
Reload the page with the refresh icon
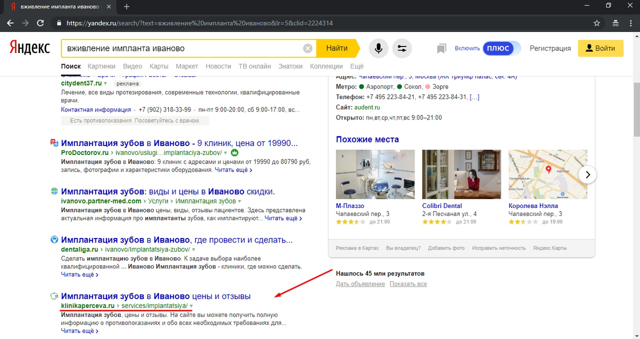[40, 23]
